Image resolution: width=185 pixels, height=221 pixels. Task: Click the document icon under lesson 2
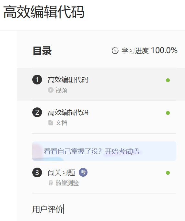click(x=51, y=123)
